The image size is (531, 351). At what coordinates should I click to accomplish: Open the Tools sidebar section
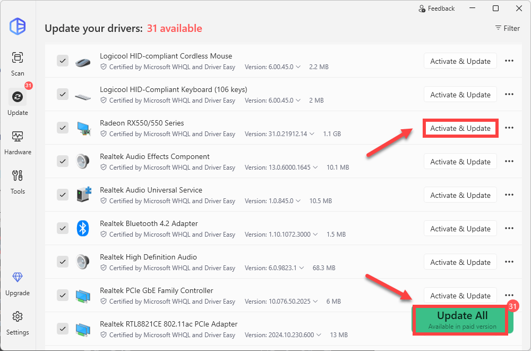tap(18, 181)
